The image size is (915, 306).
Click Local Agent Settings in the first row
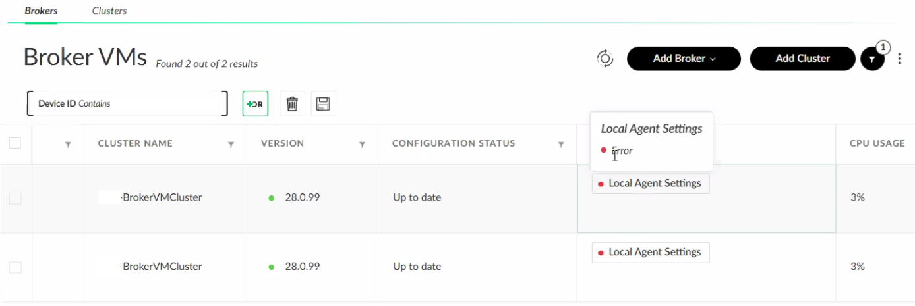(x=651, y=184)
